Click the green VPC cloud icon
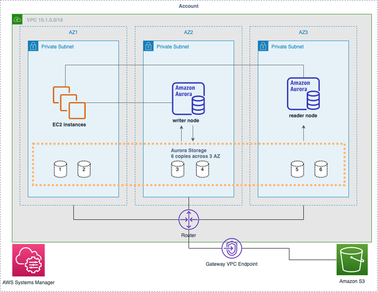Viewport: 378px width, 292px height. (17, 19)
